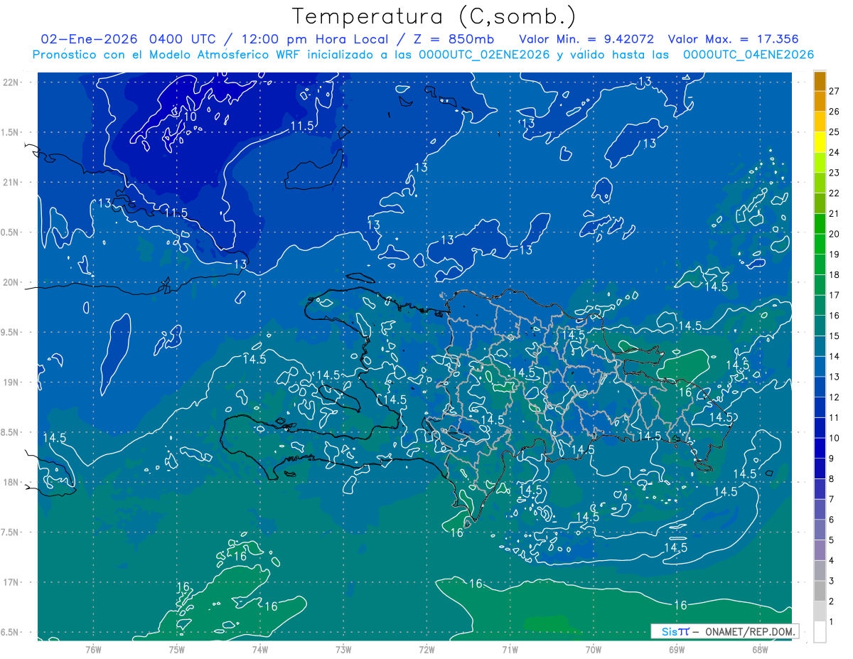Click the "70W" longitude axis label
This screenshot has height=659, width=853.
pyautogui.click(x=593, y=649)
